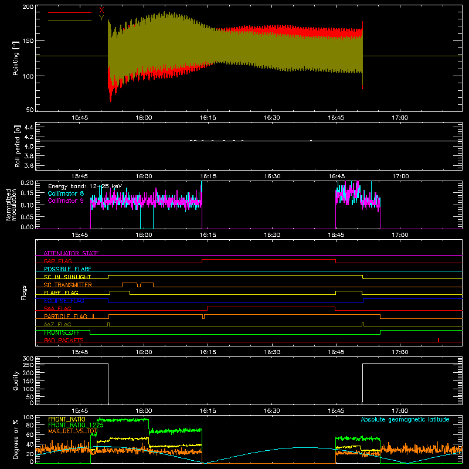This screenshot has width=469, height=469.
Task: Click the SAA_FLAG label
Action: (x=57, y=308)
